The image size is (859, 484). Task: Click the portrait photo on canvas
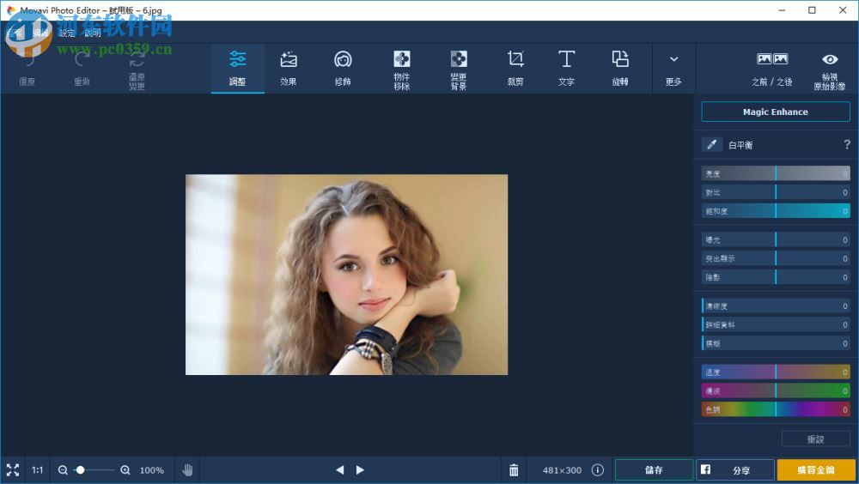(x=347, y=275)
